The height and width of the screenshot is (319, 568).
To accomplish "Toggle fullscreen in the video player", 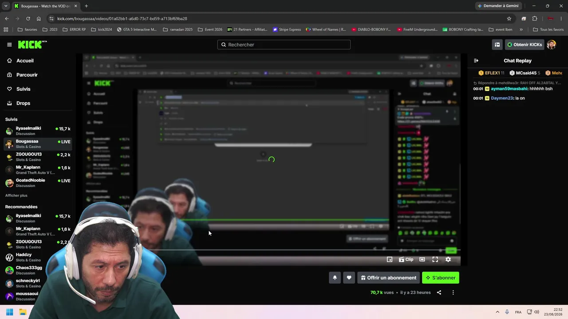I will coord(435,260).
